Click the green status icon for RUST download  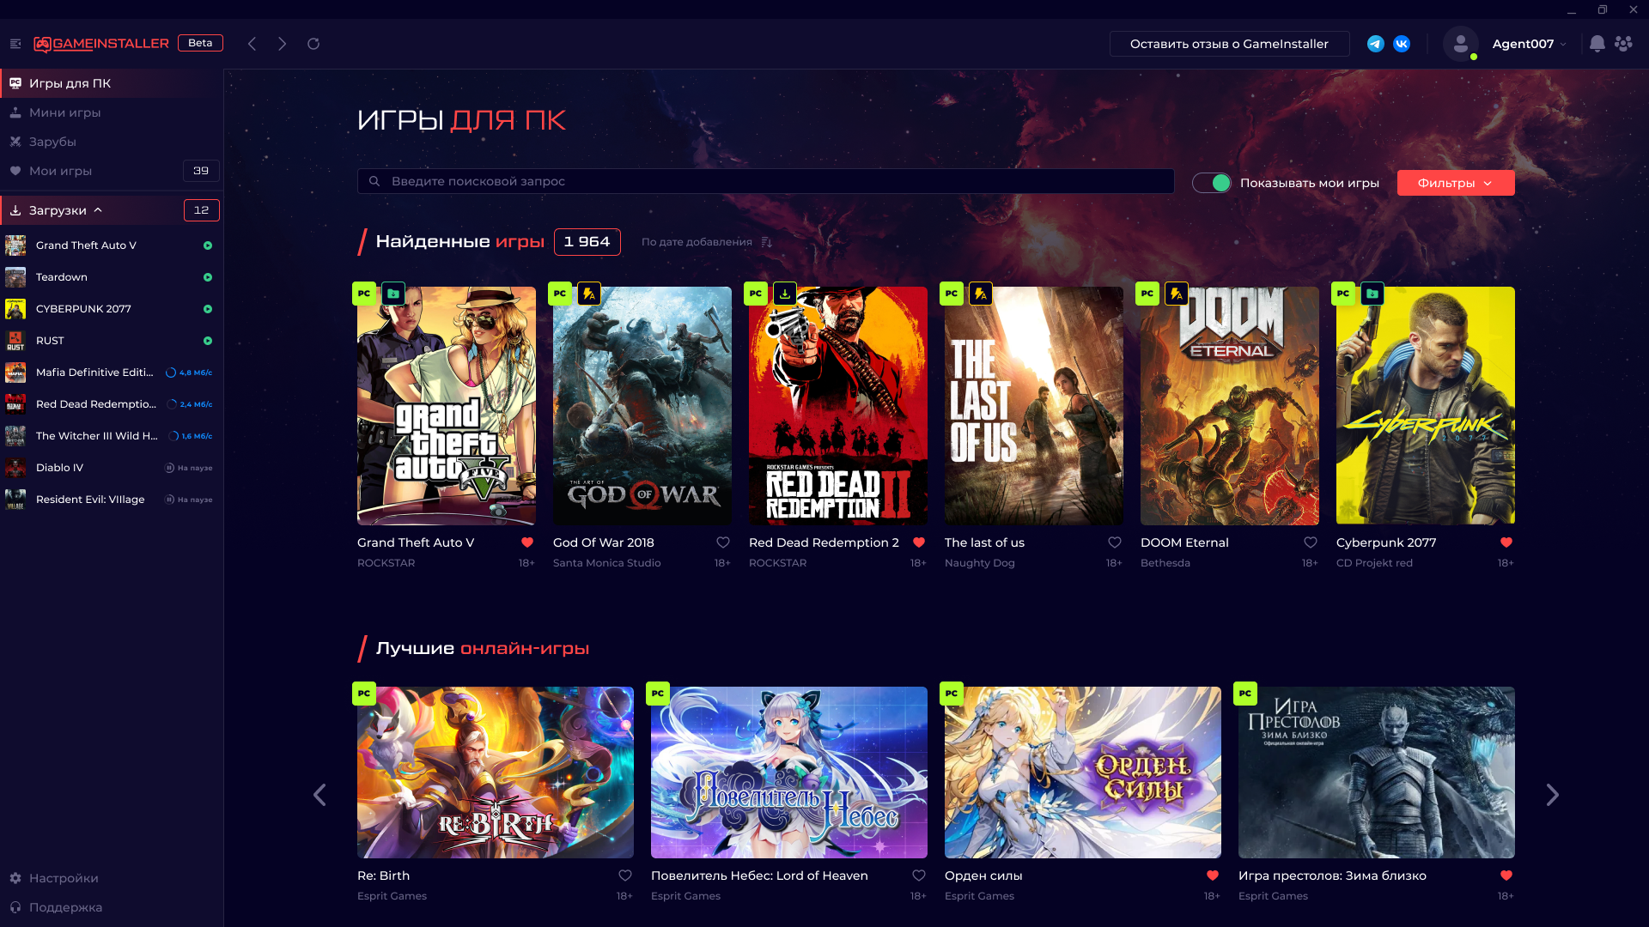point(208,341)
